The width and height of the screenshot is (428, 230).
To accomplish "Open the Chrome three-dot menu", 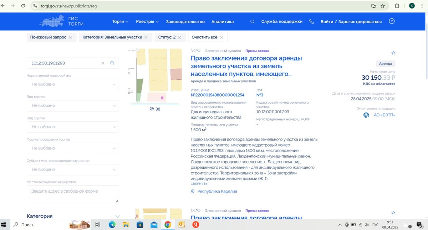I will pos(422,6).
